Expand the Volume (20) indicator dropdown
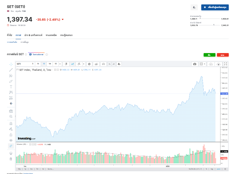This screenshot has width=232, height=174. coord(27,144)
